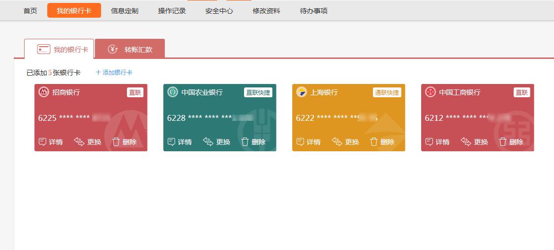The height and width of the screenshot is (250, 554).
Task: Click the 通联快捷 tag on 上海银行 card
Action: pos(387,92)
